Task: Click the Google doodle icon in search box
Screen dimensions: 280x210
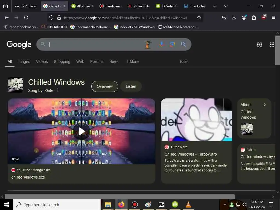Action: (148, 44)
